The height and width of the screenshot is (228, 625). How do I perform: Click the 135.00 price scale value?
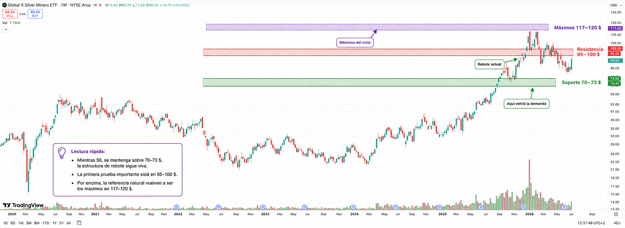pos(616,12)
